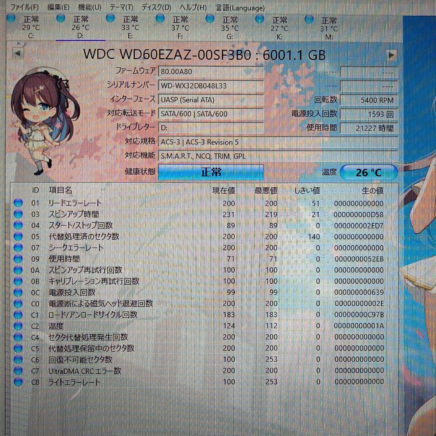The image size is (436, 436).
Task: Click status icon for 09 使用時間
Action: [x=18, y=258]
